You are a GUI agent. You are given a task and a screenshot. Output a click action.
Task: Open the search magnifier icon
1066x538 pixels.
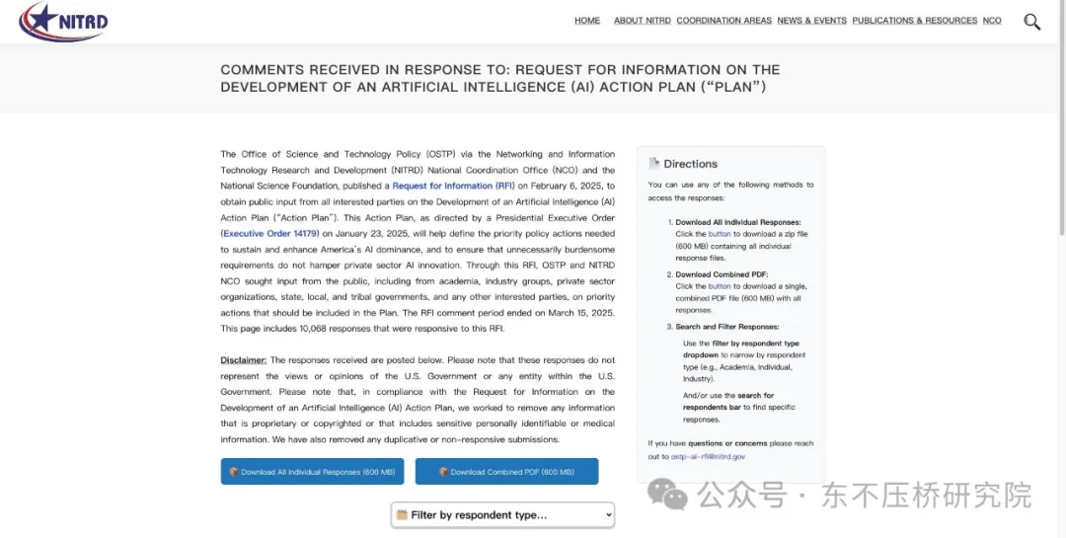1032,22
